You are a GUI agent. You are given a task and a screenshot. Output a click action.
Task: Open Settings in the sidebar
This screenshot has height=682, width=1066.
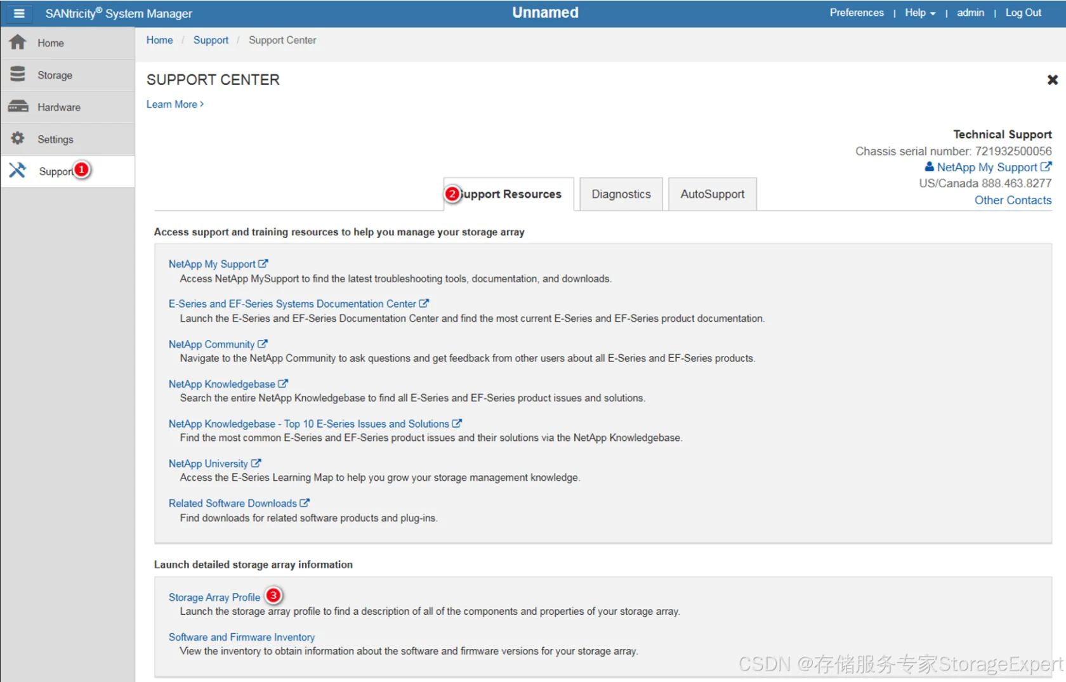point(67,139)
